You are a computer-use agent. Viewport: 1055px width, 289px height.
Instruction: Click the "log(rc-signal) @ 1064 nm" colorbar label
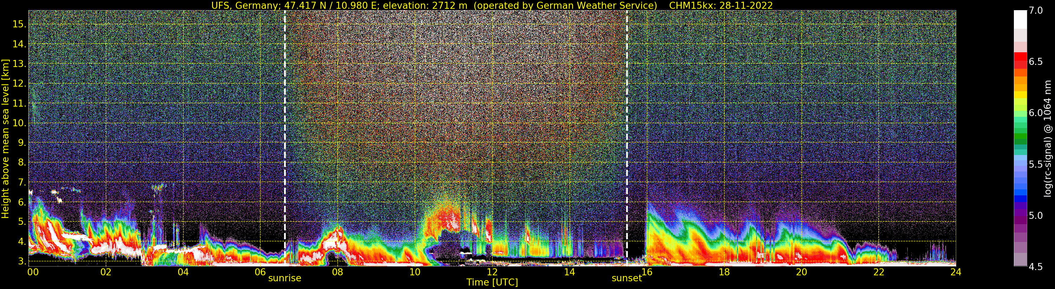[x=1048, y=138]
